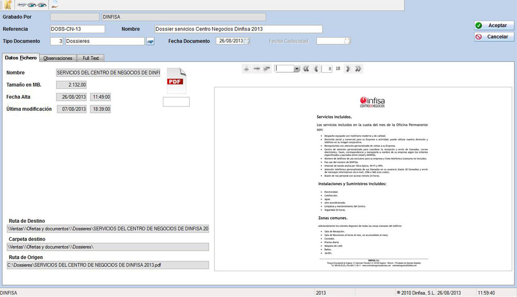The height and width of the screenshot is (297, 517).
Task: Click total page count 18
Action: click(x=338, y=69)
